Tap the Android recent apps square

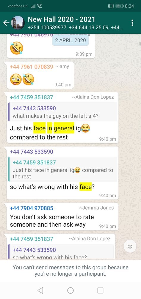point(100,290)
